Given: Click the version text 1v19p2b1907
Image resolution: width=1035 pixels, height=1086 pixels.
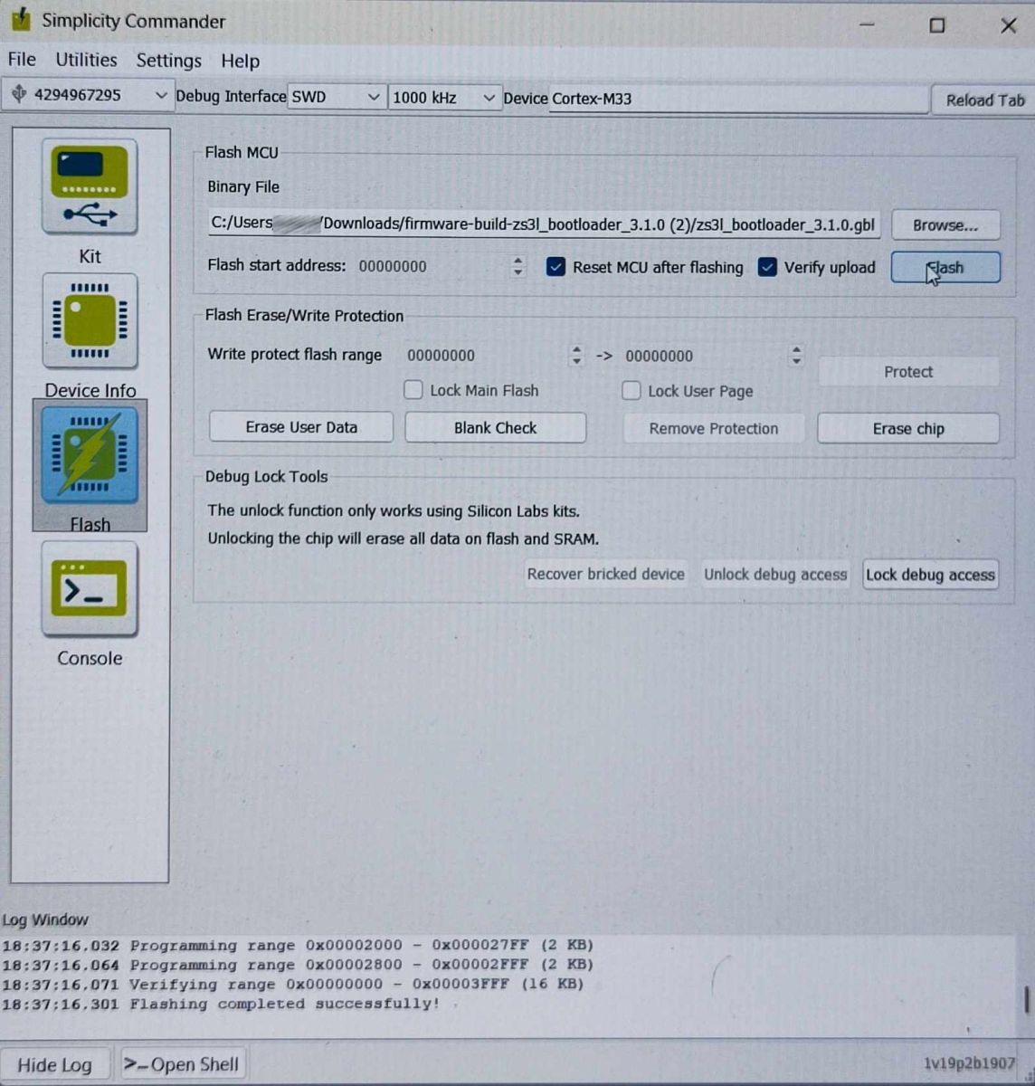Looking at the screenshot, I should pos(969,1063).
